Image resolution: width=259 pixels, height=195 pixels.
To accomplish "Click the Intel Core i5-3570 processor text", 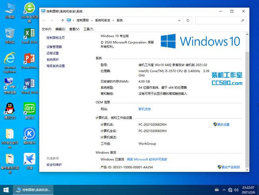I will coord(174,73).
